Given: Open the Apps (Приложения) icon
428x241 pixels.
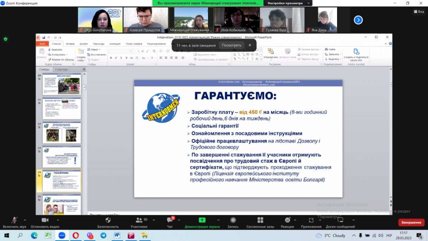Looking at the screenshot, I should tap(311, 220).
